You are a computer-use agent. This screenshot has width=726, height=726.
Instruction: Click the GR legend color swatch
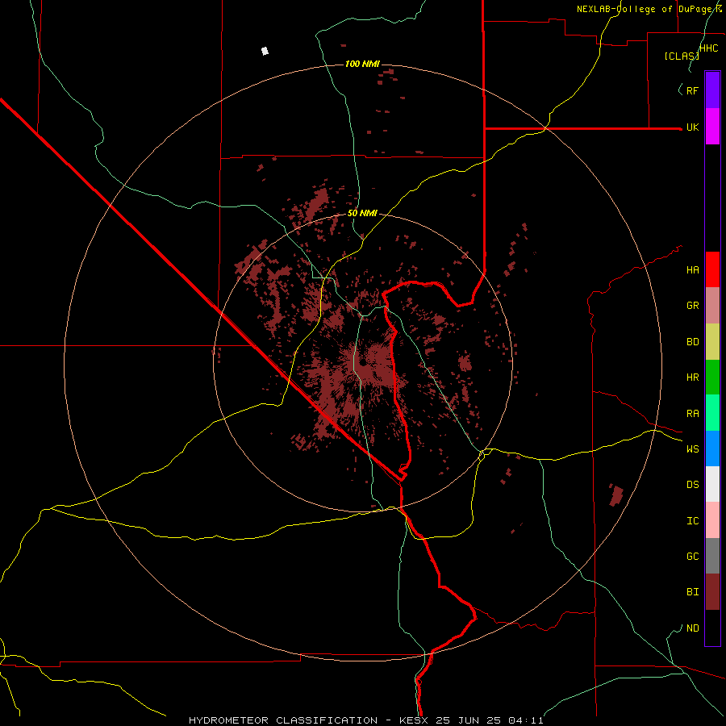(712, 306)
